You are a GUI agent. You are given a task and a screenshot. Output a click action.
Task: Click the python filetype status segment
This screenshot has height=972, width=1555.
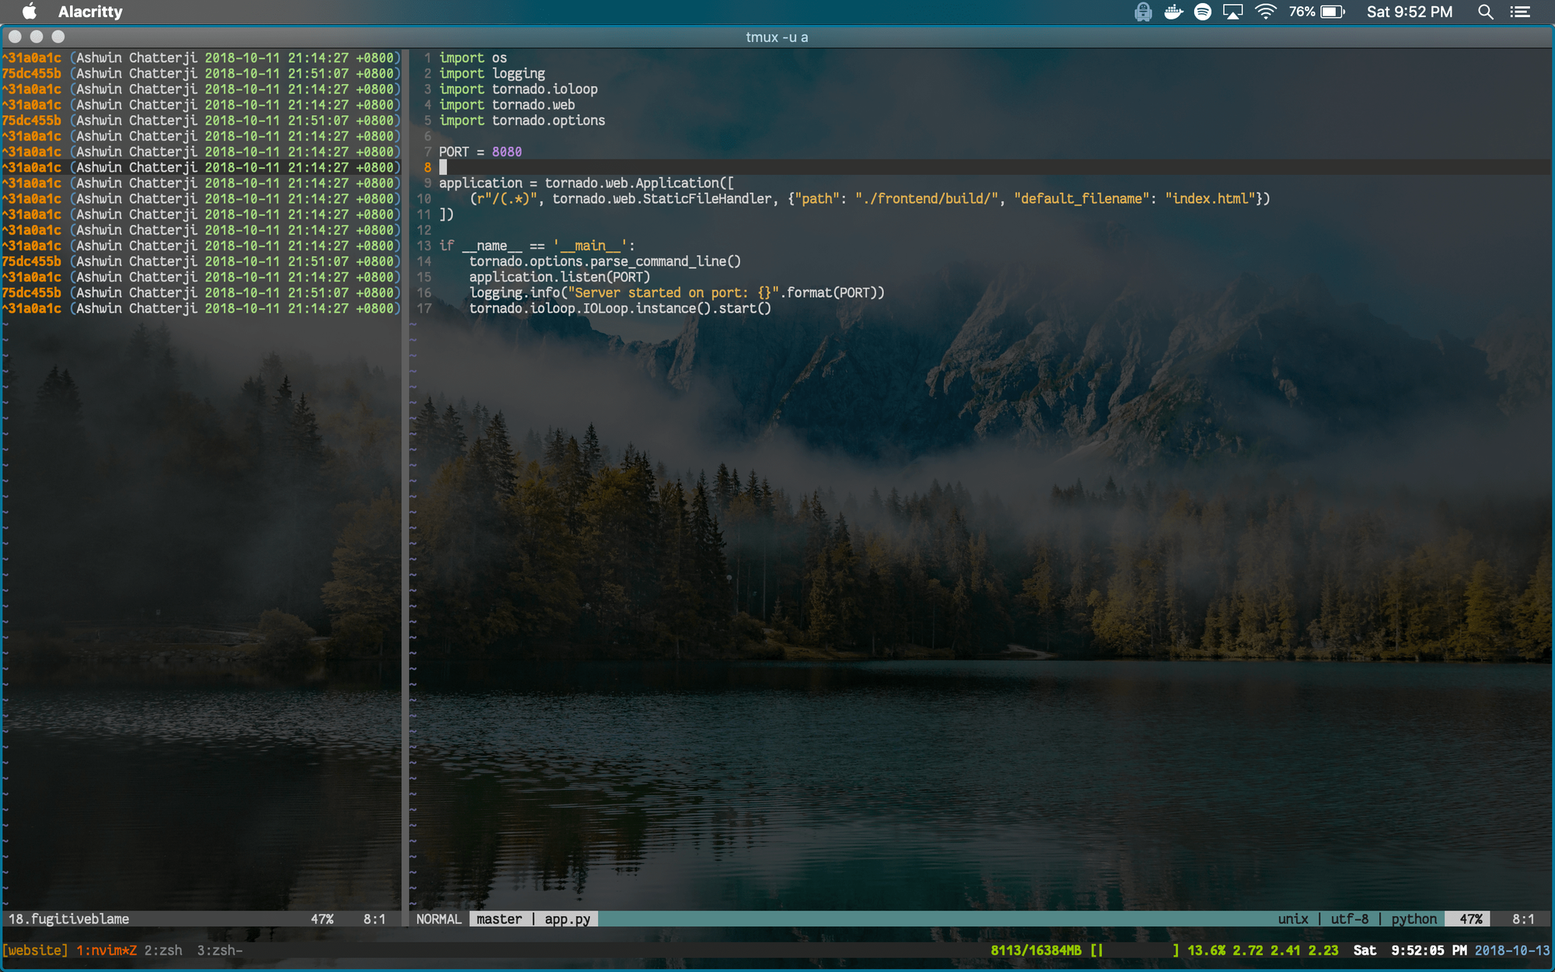tap(1413, 919)
